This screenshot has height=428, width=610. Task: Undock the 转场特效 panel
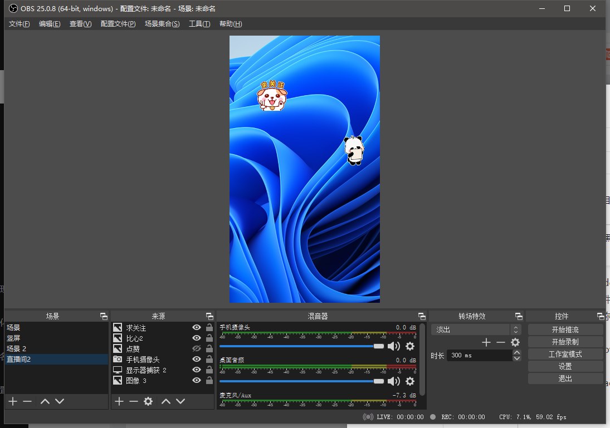pyautogui.click(x=519, y=316)
